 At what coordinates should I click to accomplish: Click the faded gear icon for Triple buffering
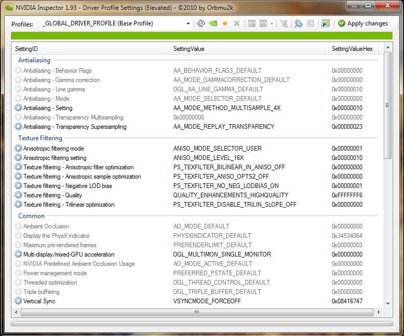pos(18,292)
